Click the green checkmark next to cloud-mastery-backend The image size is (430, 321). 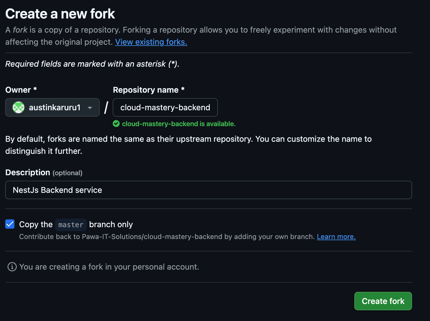[116, 124]
